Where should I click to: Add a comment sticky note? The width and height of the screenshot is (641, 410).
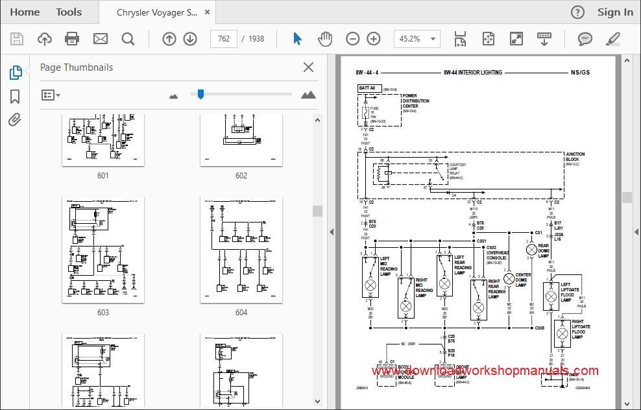tap(585, 39)
